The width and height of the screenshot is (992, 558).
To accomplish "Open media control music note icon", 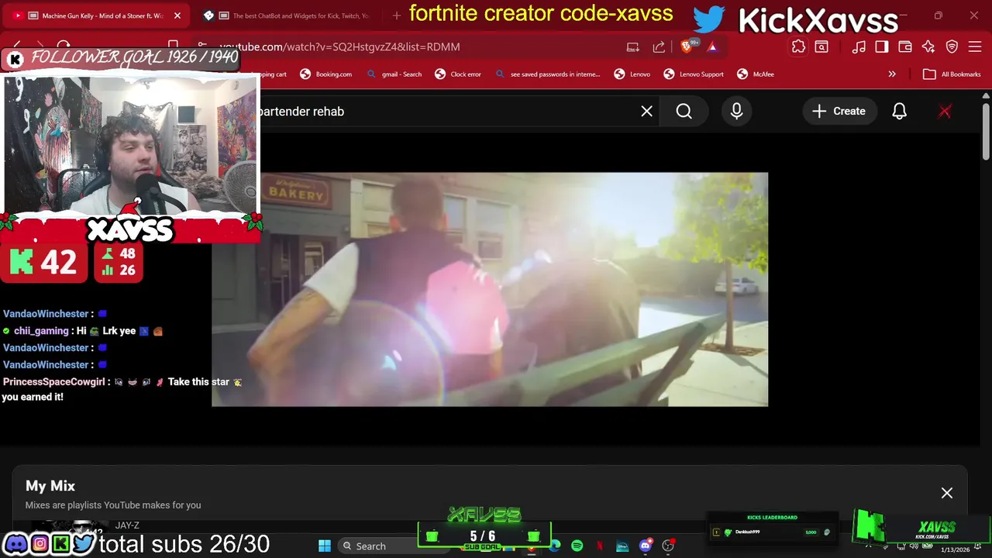I will (x=859, y=46).
